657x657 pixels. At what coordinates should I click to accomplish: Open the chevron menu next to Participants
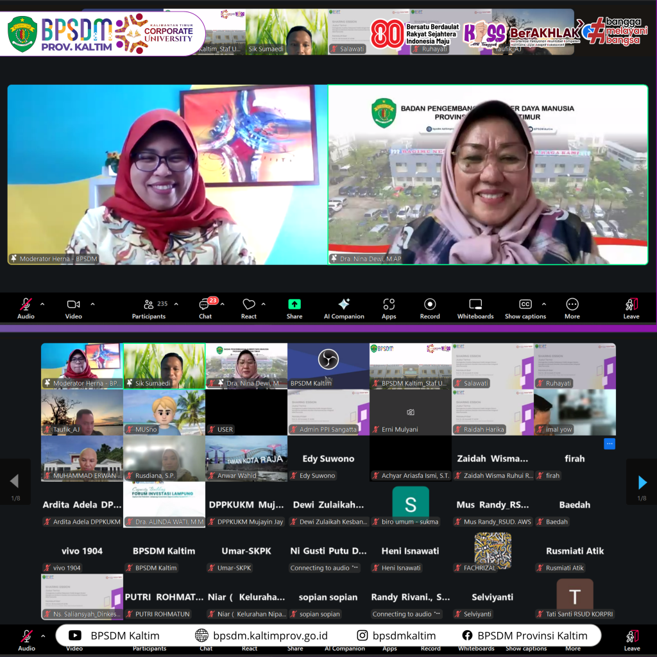[176, 304]
